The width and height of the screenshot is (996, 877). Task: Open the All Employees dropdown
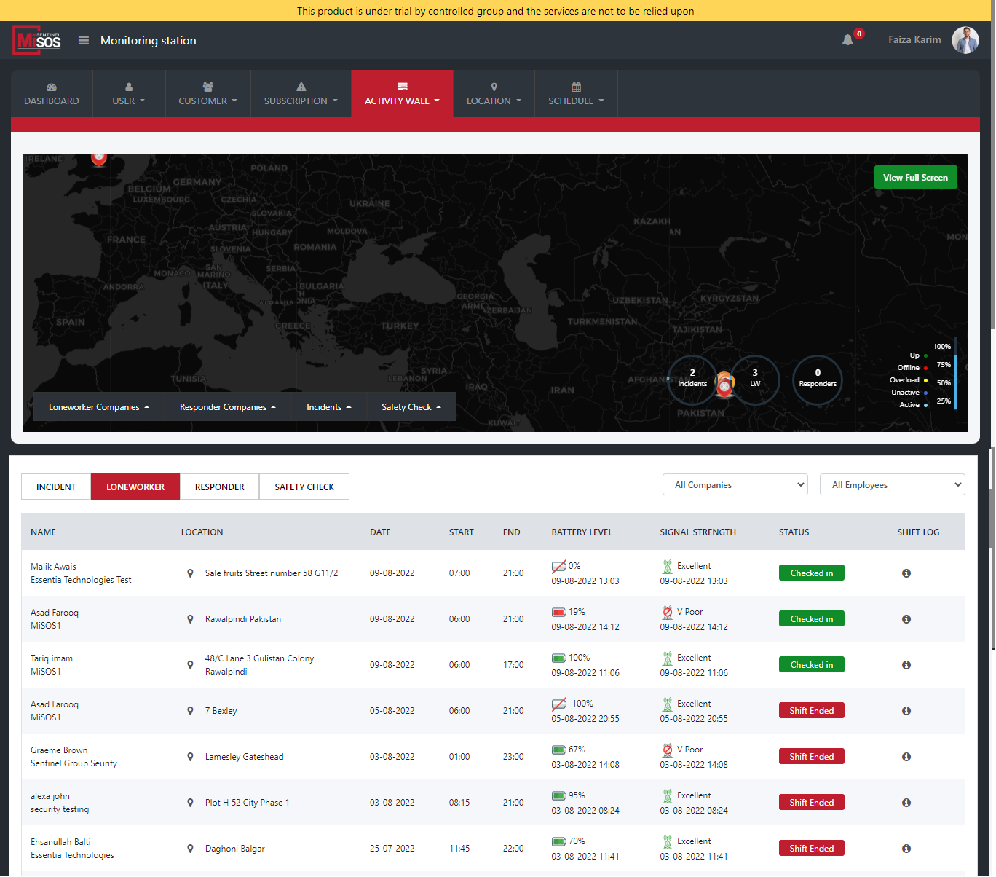892,485
